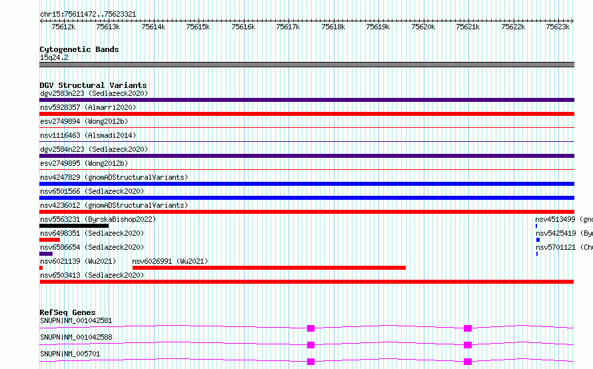Open nsv6503413 (Sedlazeck2020) label
Image resolution: width=593 pixels, height=369 pixels.
(92, 275)
